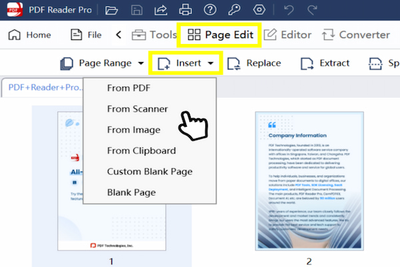Screen dimensions: 400x267
Task: Select the page 2 Company Information thumbnail
Action: pyautogui.click(x=309, y=181)
